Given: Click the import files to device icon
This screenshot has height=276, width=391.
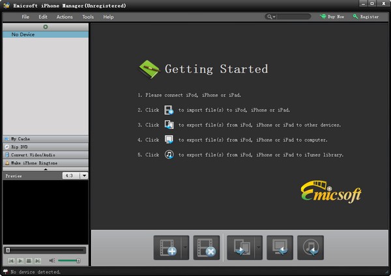Looking at the screenshot, I should [x=166, y=248].
